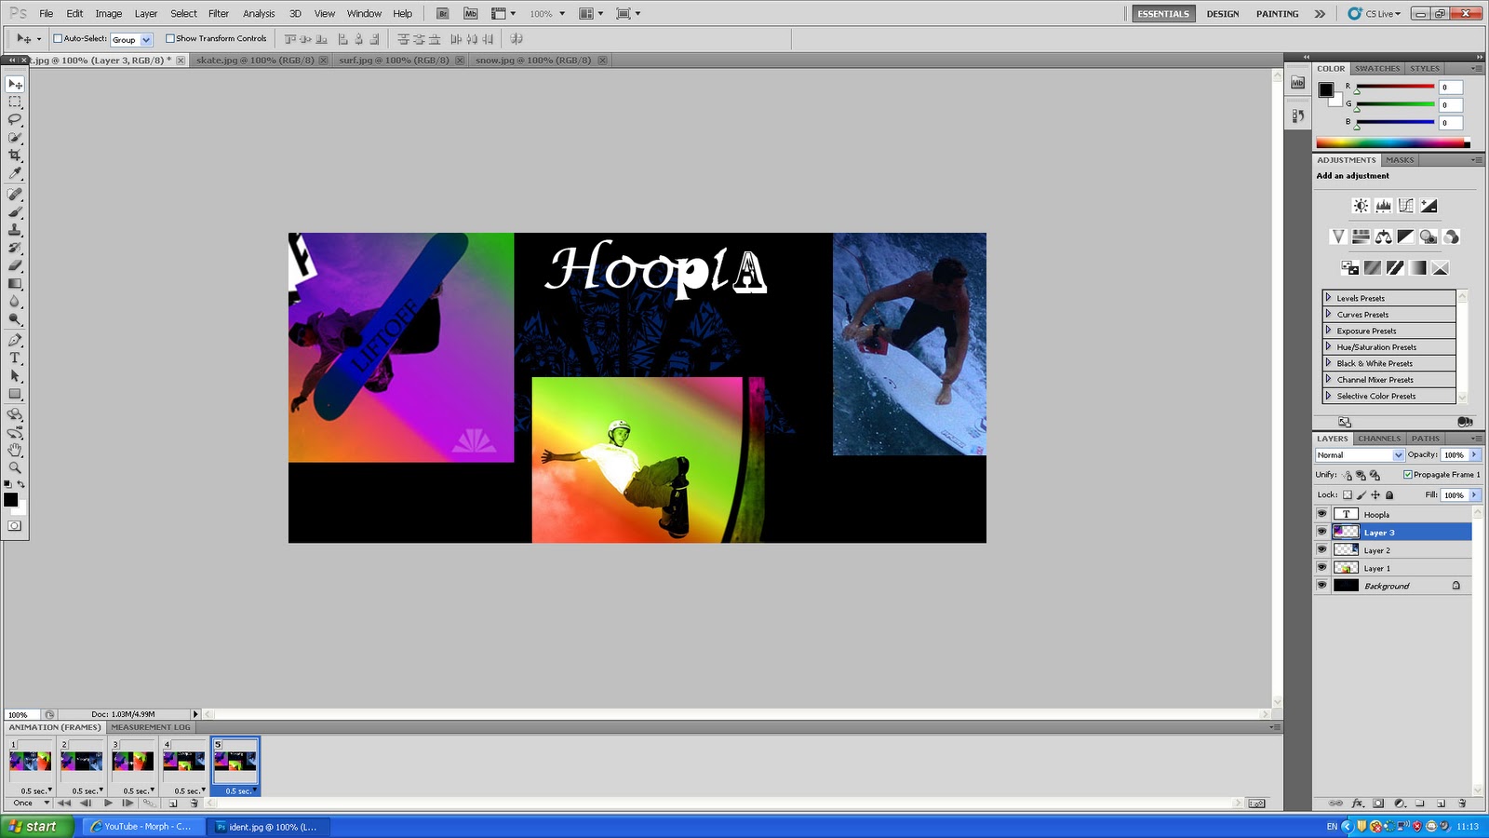1489x838 pixels.
Task: Select the Spot Healing Brush tool
Action: click(x=15, y=195)
